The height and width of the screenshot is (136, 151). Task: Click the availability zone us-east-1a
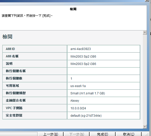pos(78,86)
